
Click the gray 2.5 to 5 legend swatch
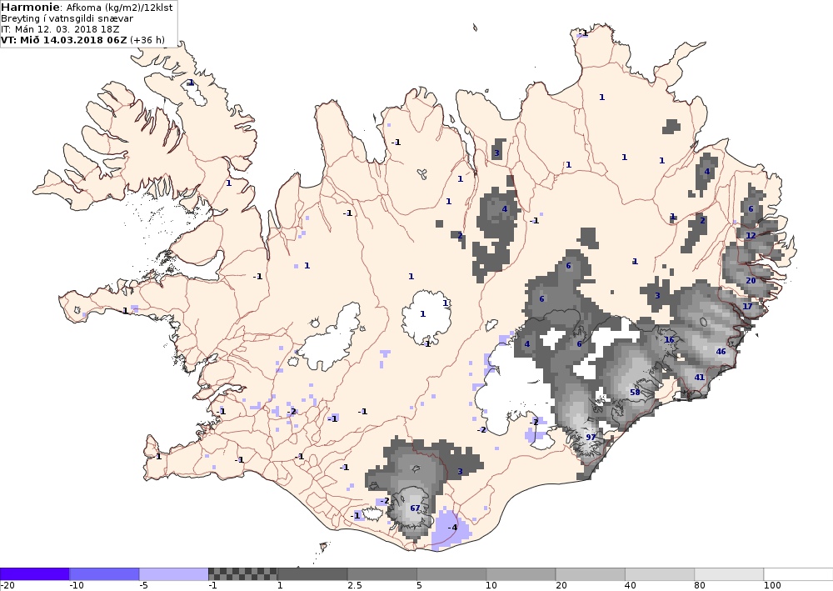382,574
